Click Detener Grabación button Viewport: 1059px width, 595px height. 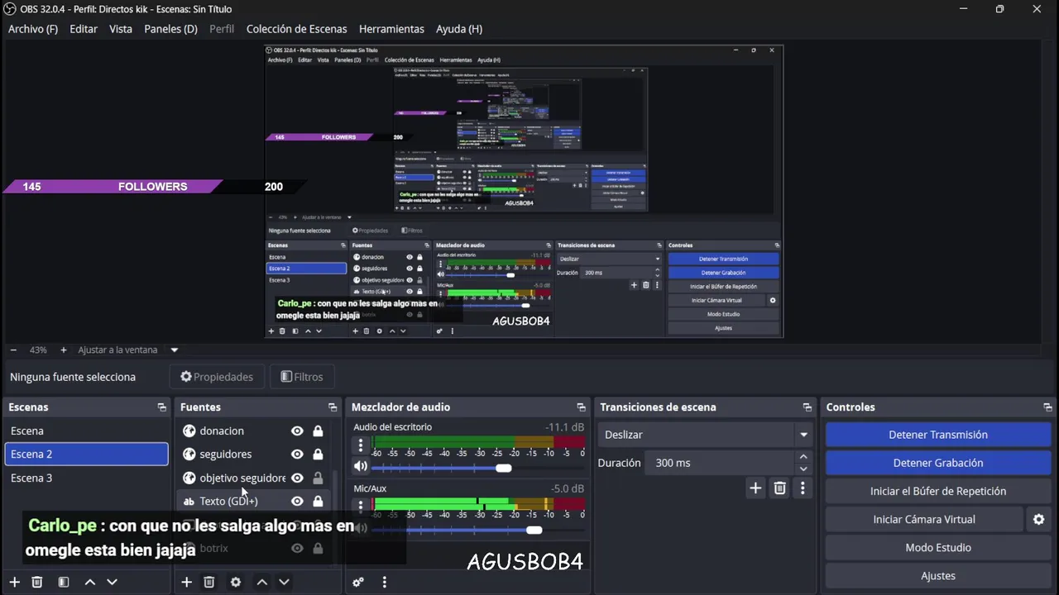pyautogui.click(x=938, y=463)
